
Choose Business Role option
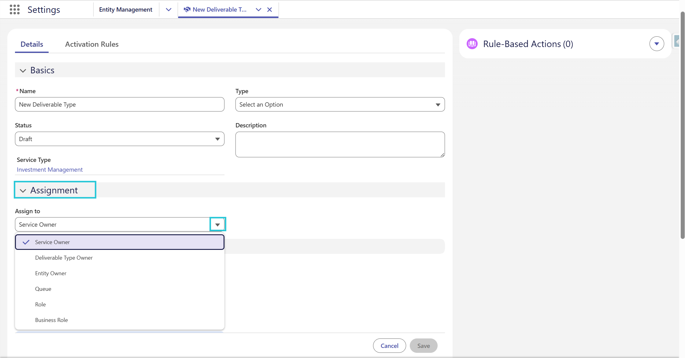coord(120,320)
